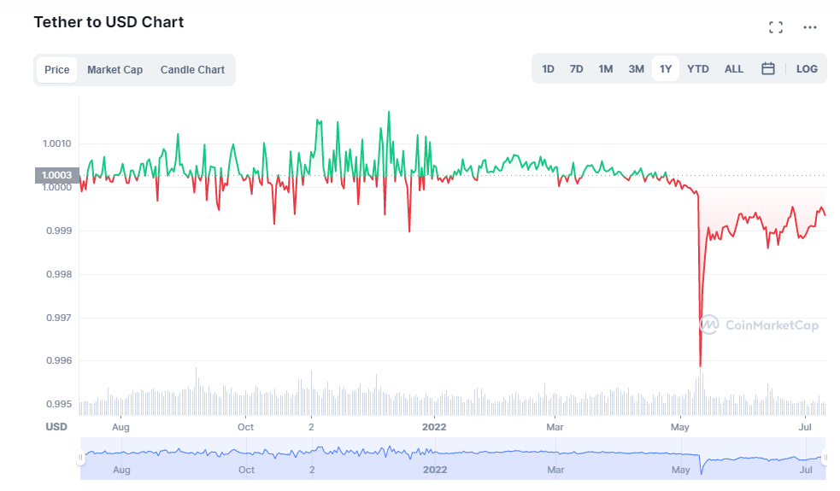Click the 1.0010 y-axis value
Screen dimensions: 840x491
(56, 143)
